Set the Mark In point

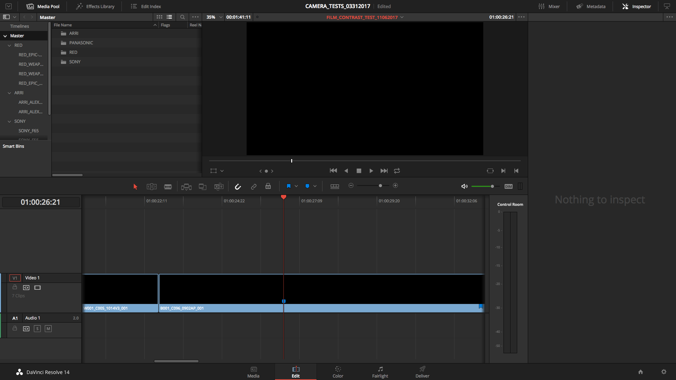503,171
